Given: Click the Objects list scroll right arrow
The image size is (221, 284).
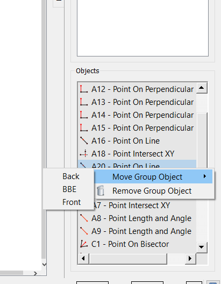Looking at the screenshot, I should 190,259.
